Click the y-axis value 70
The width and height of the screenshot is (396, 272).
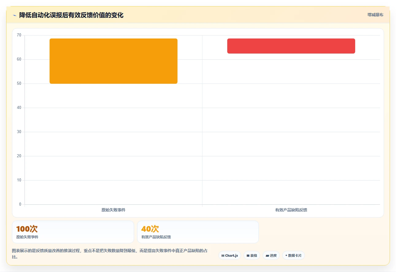tap(19, 35)
